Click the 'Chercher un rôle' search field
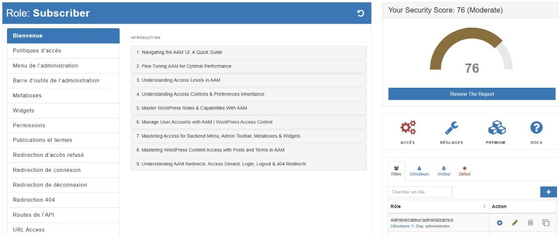The width and height of the screenshot is (559, 236). (420, 192)
